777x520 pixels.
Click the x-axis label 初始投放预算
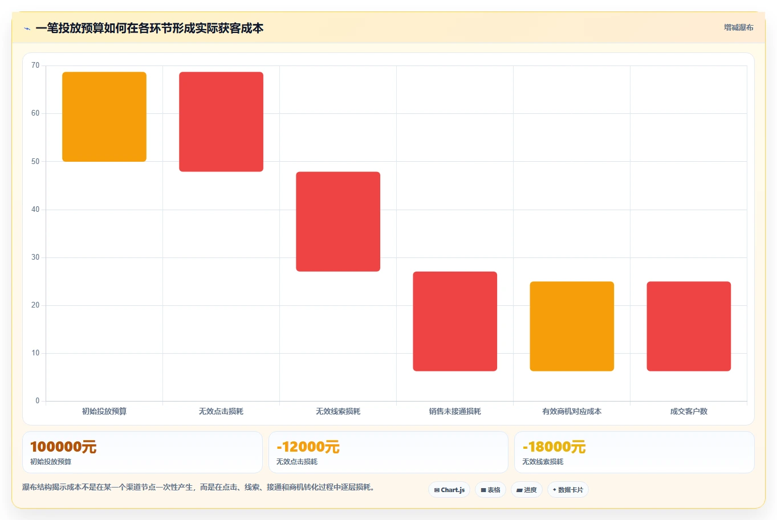point(104,411)
